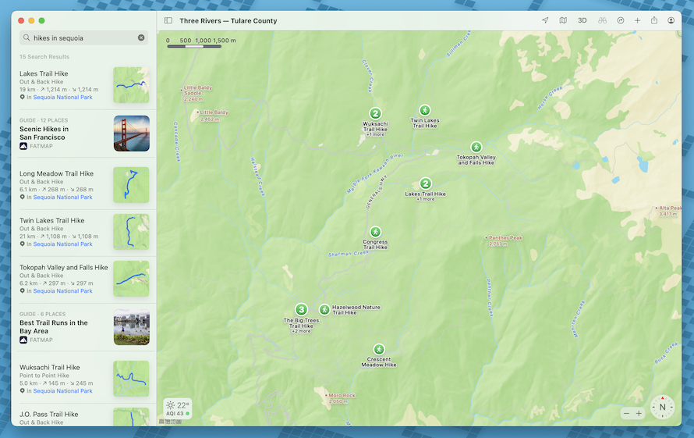
Task: Switch map to 3D view
Action: tap(582, 20)
